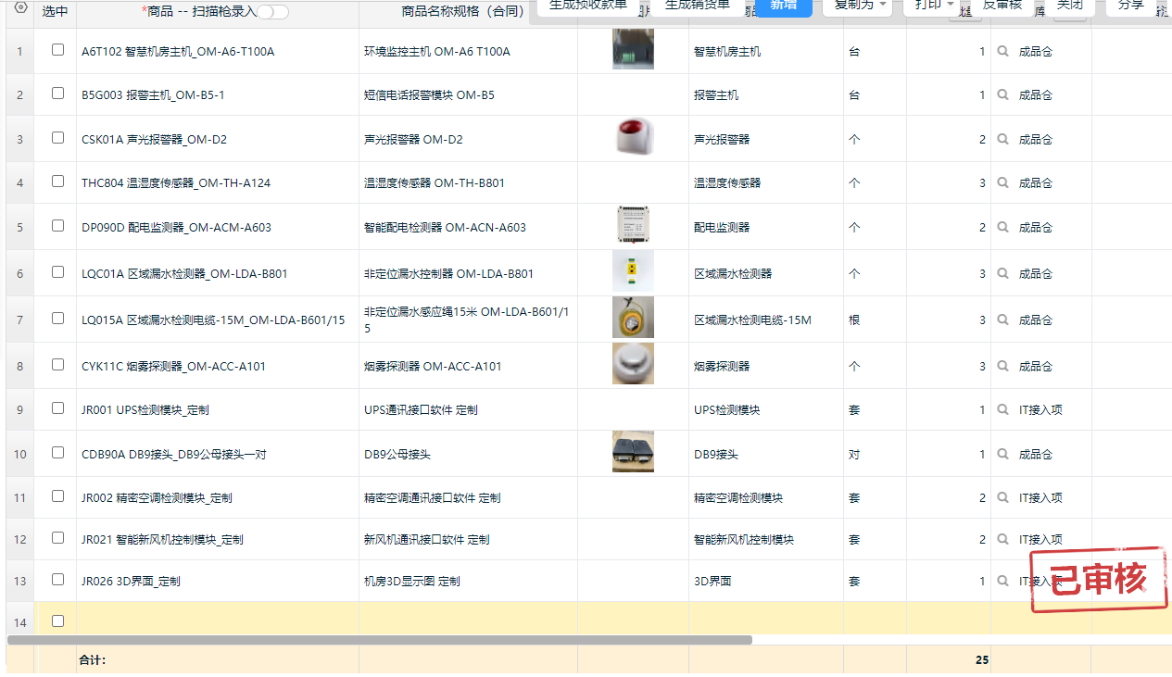Click the settings gear icon in table header
Screen dimensions: 1172x677
click(x=20, y=7)
